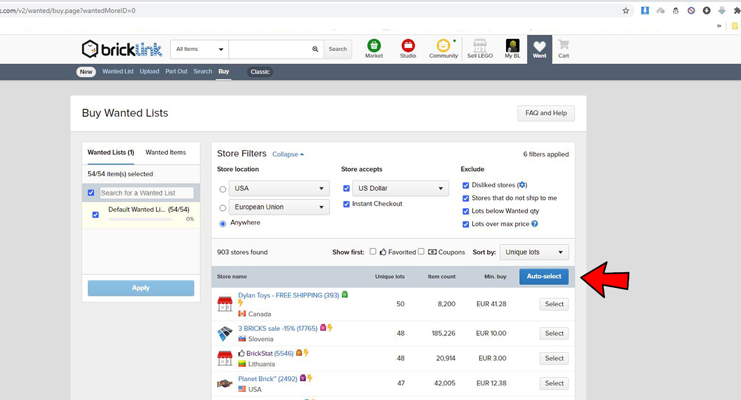741x400 pixels.
Task: Expand the US Dollar currency dropdown
Action: [x=401, y=188]
